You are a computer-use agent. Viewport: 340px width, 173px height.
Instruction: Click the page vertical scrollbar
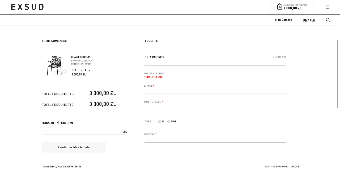(338, 74)
